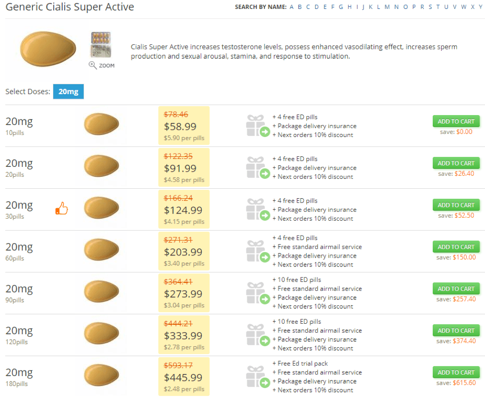
Task: Click the $124.99 price box
Action: pyautogui.click(x=184, y=209)
